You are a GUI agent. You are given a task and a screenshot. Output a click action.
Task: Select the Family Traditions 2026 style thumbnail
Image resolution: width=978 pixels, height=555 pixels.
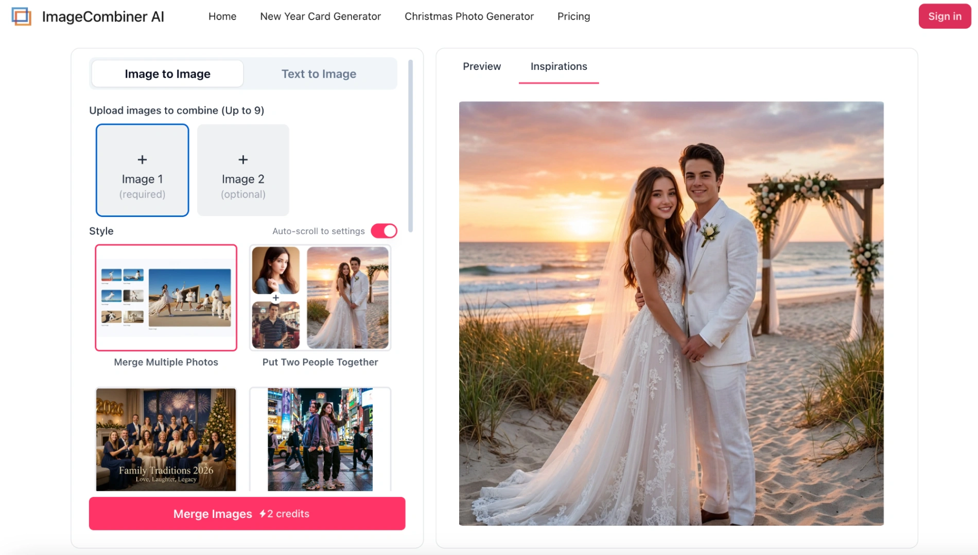tap(166, 439)
